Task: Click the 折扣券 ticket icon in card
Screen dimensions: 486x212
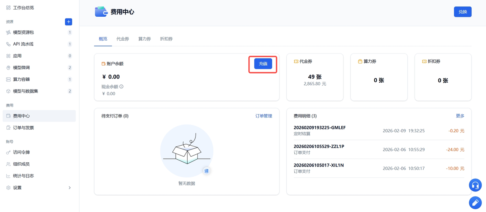Action: (424, 61)
